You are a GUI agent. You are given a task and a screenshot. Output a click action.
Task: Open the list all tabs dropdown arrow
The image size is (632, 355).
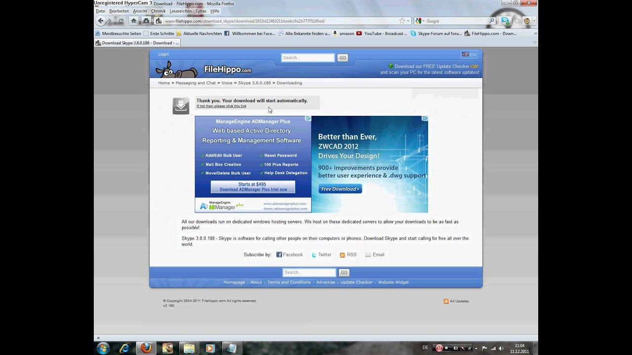coord(535,43)
